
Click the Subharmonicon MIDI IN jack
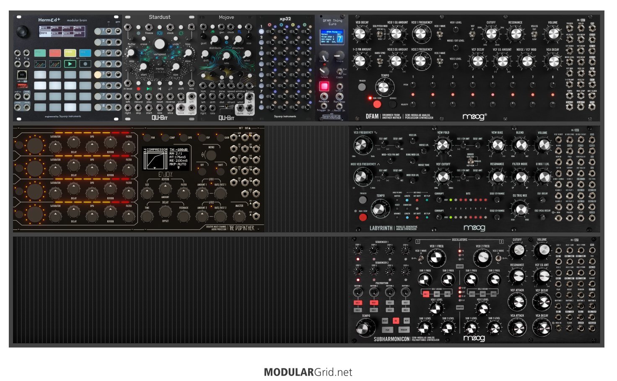[558, 329]
